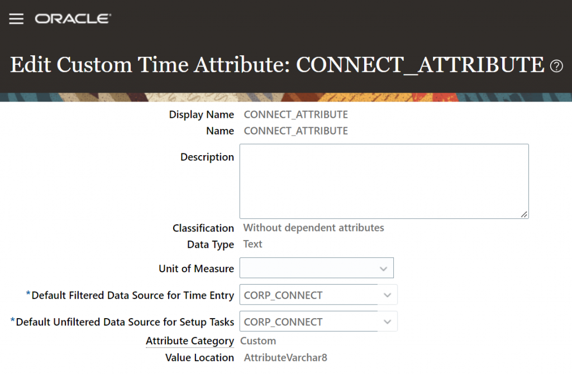Open the global navigation menu

tap(16, 18)
